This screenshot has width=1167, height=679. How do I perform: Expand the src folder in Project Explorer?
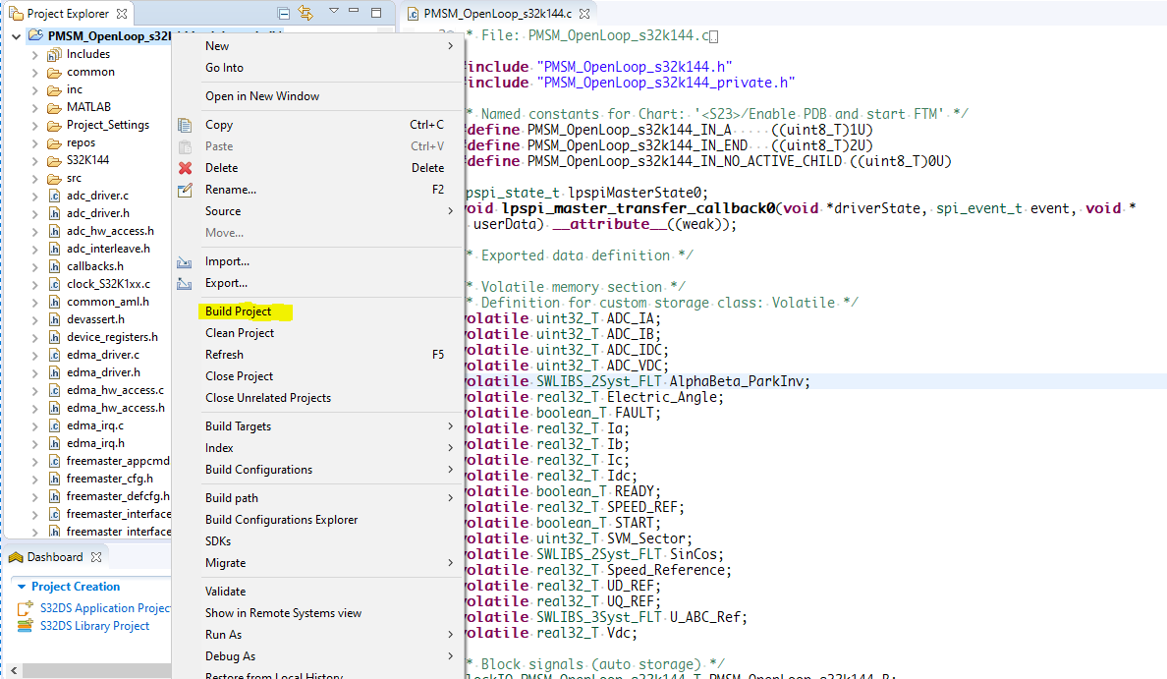click(33, 179)
